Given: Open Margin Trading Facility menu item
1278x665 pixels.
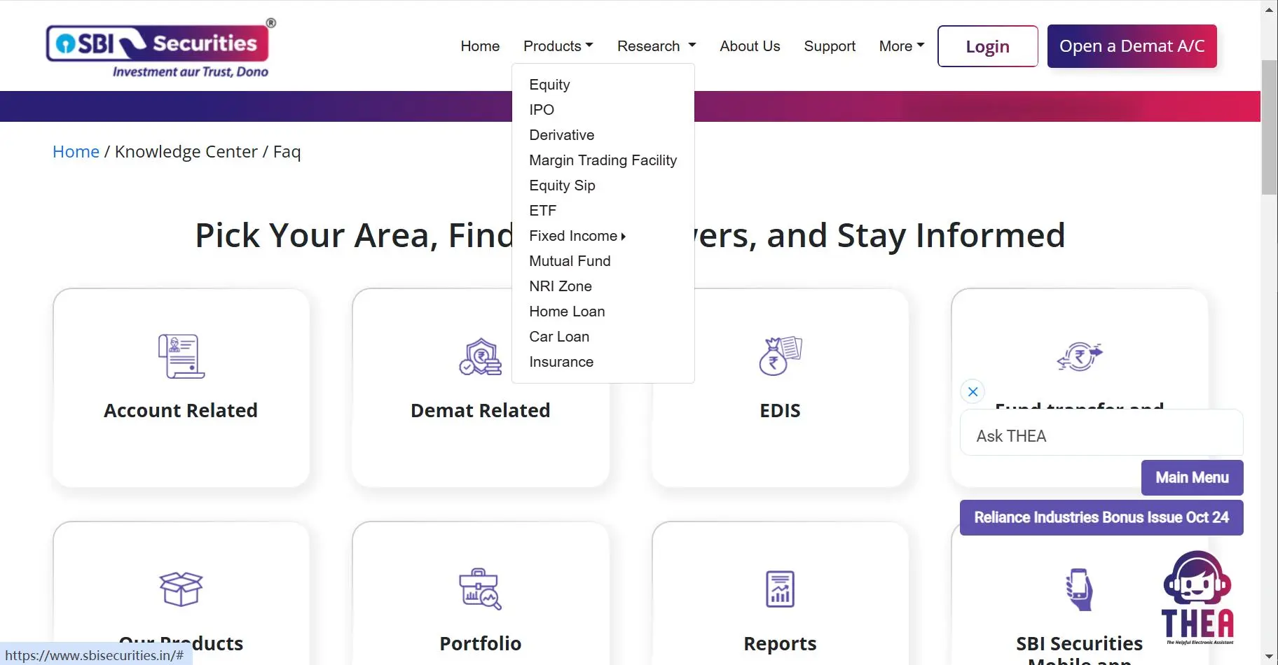Looking at the screenshot, I should pyautogui.click(x=603, y=160).
